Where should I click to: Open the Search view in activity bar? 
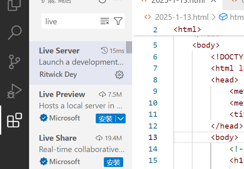coord(15,33)
